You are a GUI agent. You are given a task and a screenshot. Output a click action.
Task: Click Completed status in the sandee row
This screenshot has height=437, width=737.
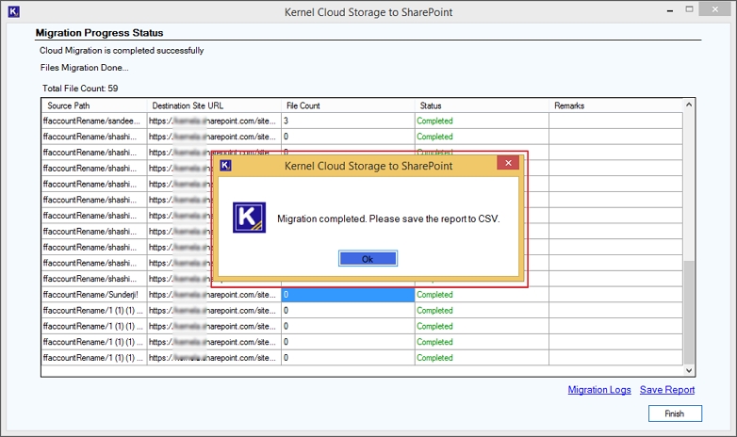pos(482,121)
